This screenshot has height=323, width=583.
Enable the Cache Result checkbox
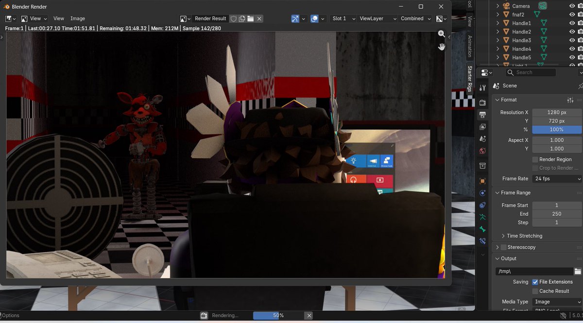[535, 291]
